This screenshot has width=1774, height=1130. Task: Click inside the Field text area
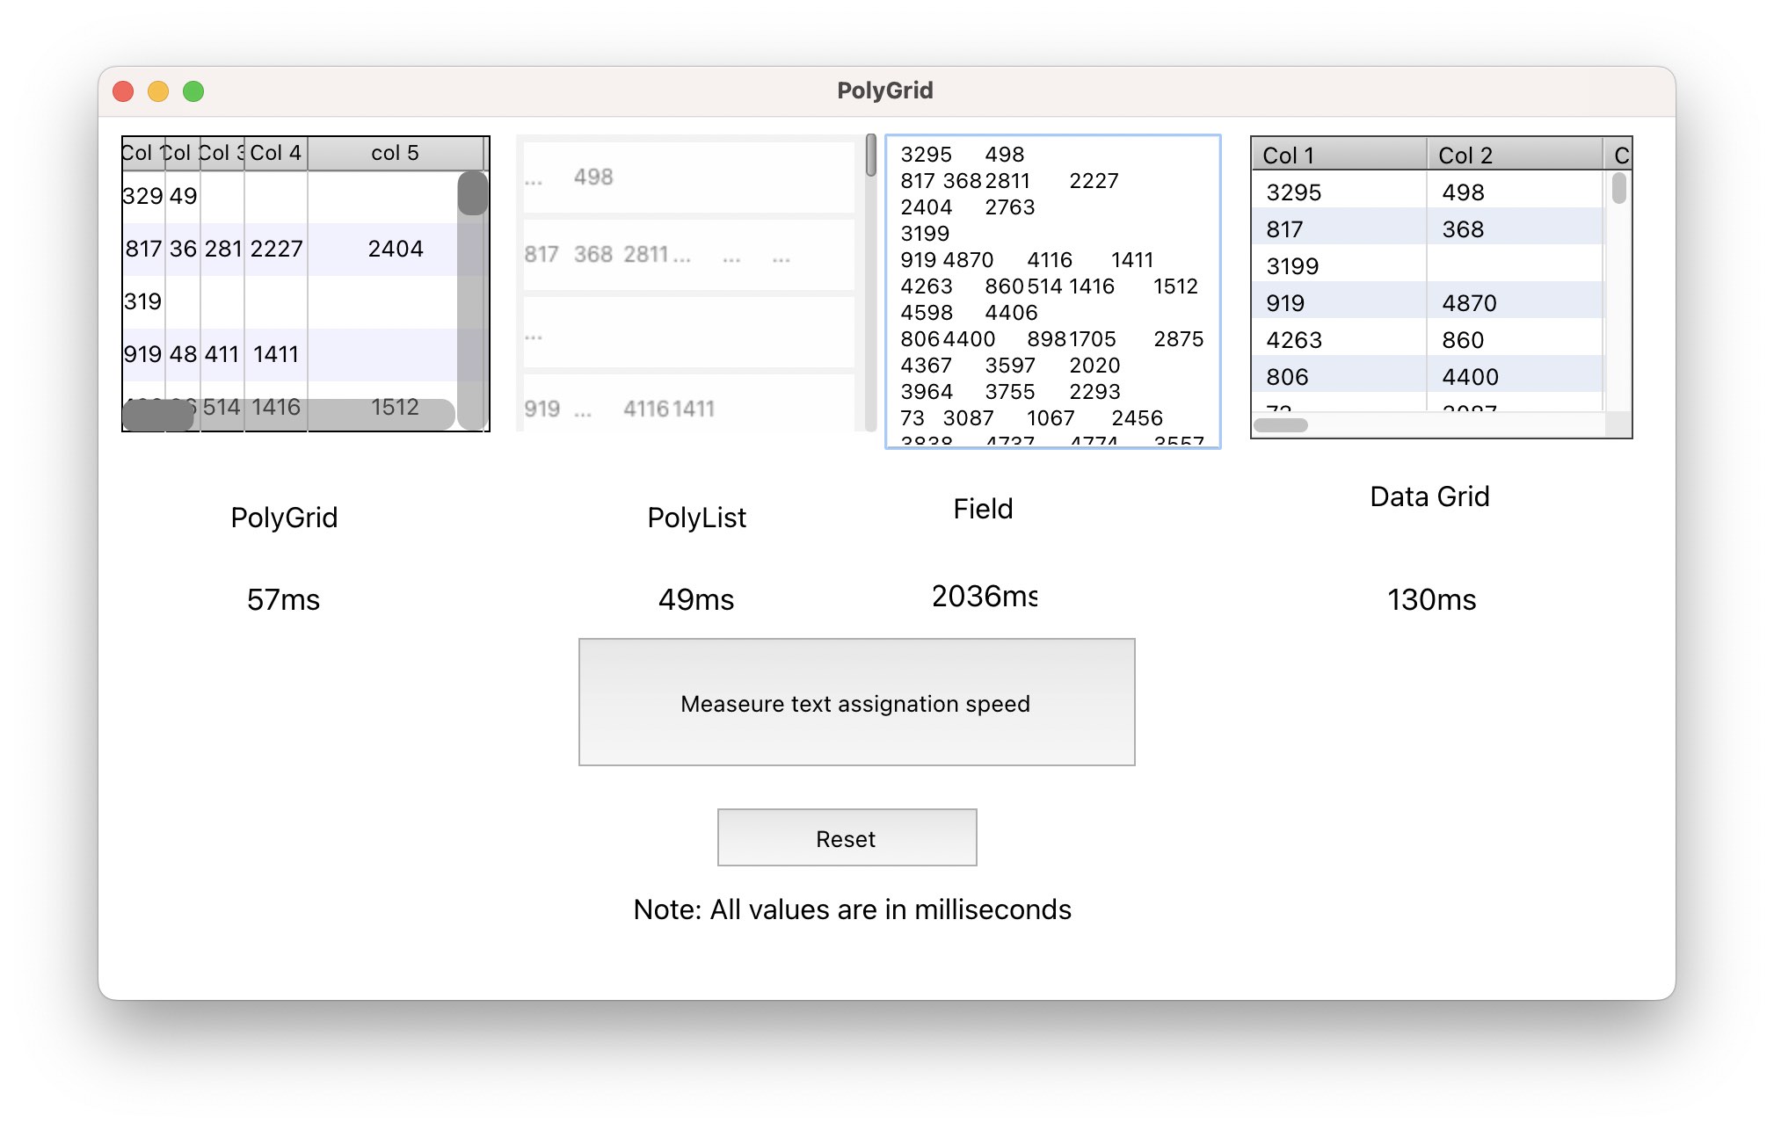coord(1052,290)
